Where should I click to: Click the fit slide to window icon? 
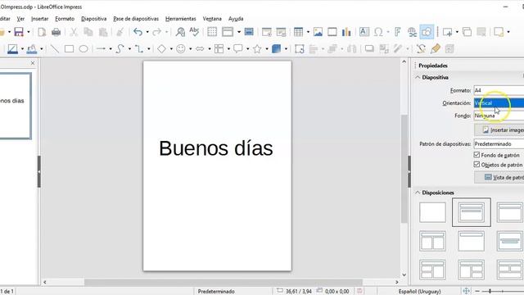pos(466,291)
